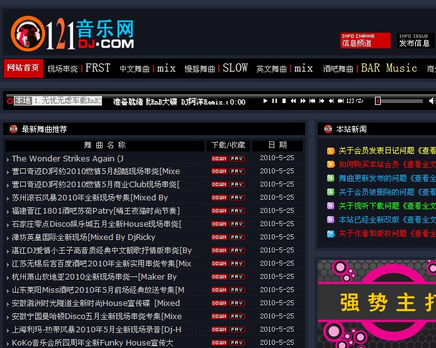Open song KoKo音乐会所四周年全新Funky House宣传大
436x348 pixels.
[x=92, y=343]
